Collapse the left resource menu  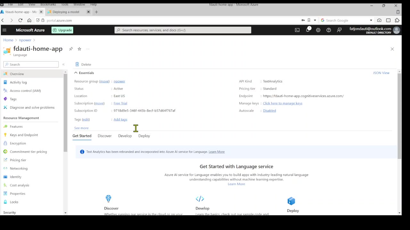click(x=63, y=65)
